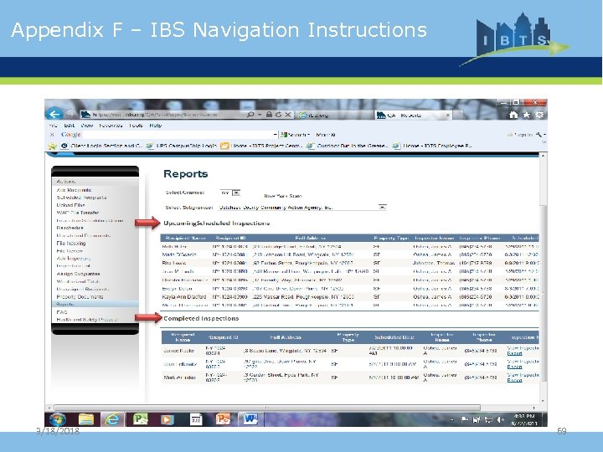Image resolution: width=603 pixels, height=452 pixels.
Task: Click the vertical scrollbar up arrow
Action: tap(543, 156)
